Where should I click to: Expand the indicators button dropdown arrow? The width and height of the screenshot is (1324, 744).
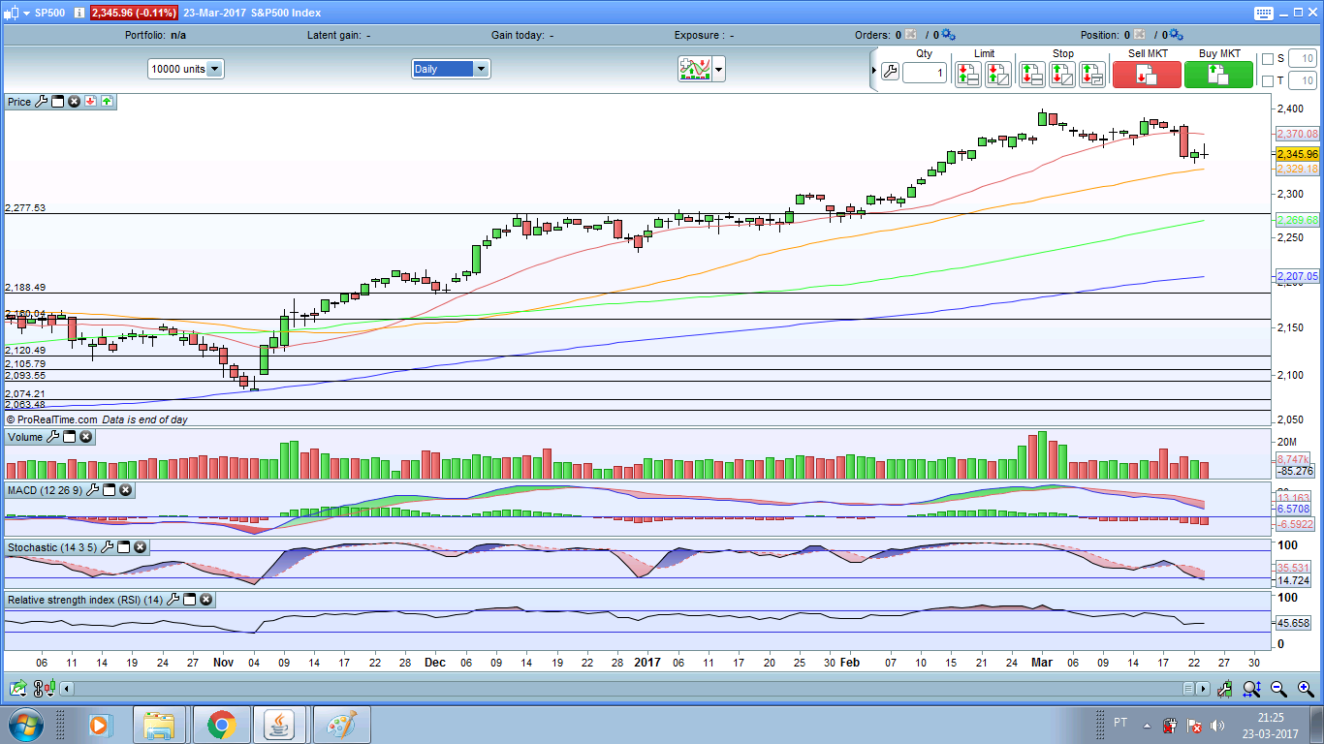coord(718,69)
